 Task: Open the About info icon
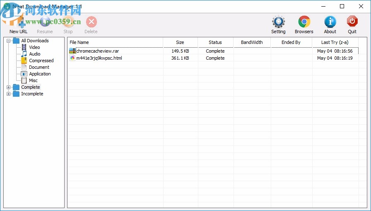click(x=330, y=22)
